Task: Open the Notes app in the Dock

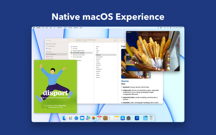Action: (117, 118)
